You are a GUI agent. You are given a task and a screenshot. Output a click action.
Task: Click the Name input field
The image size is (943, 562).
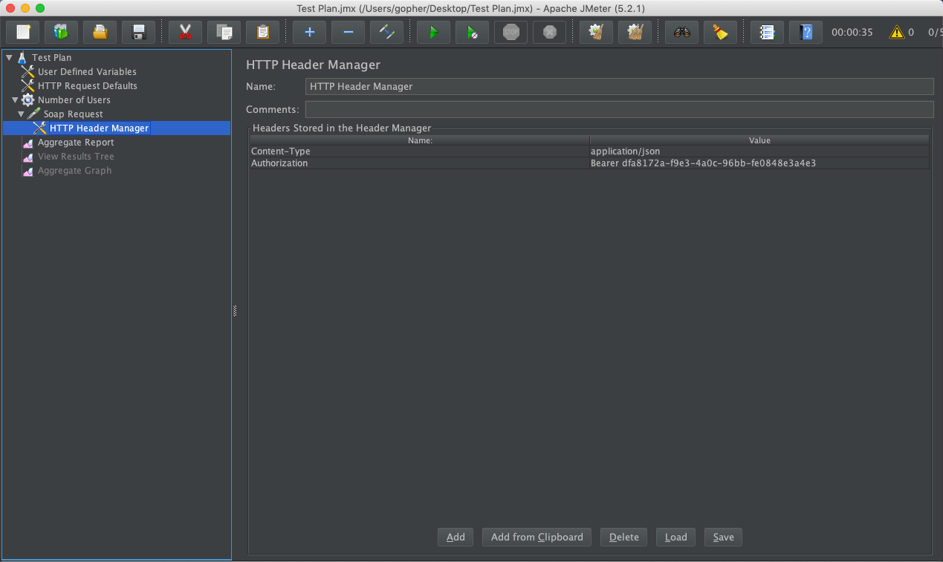(619, 86)
